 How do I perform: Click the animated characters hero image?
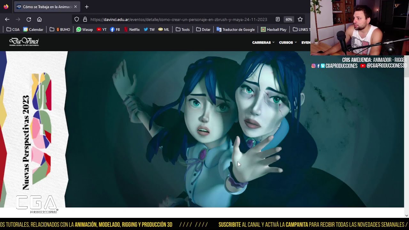236,129
